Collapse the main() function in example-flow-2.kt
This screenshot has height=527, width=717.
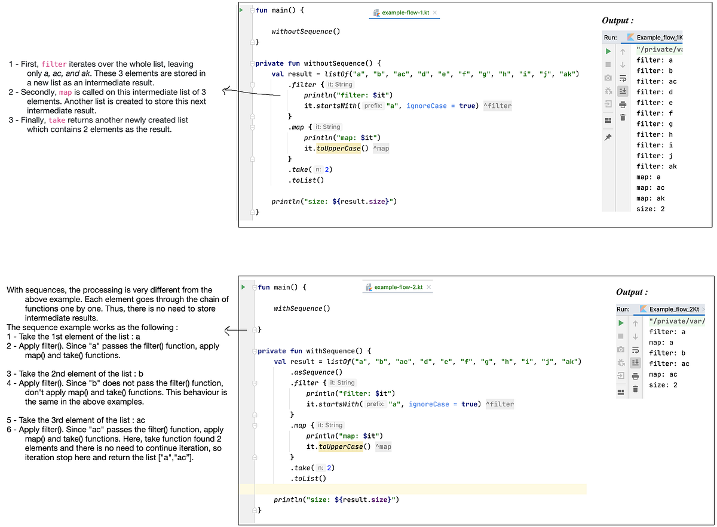click(x=254, y=287)
